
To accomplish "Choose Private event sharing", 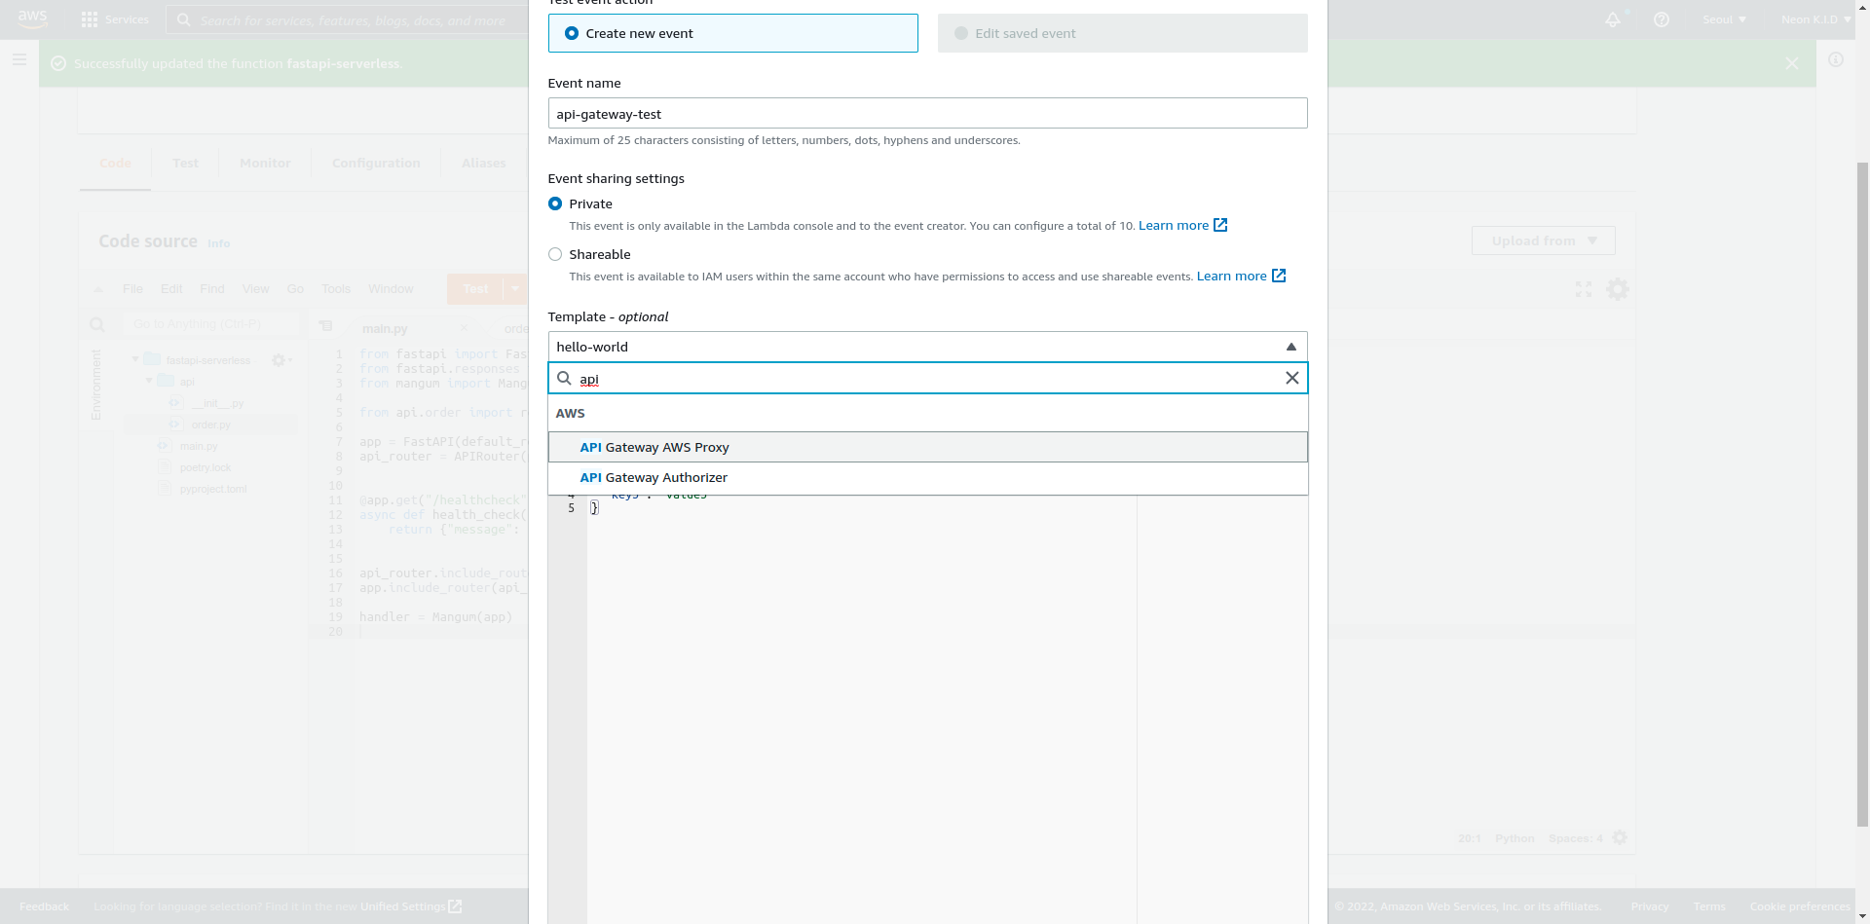I will coord(555,203).
